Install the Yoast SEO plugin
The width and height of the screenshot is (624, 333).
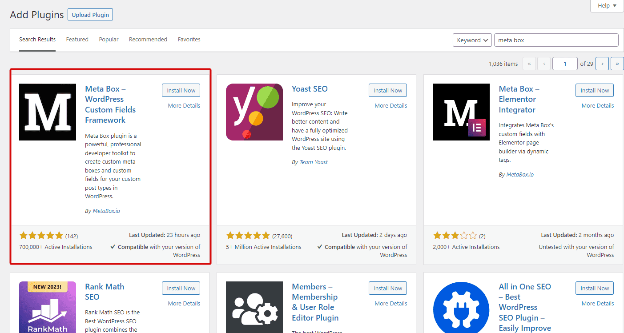[388, 90]
